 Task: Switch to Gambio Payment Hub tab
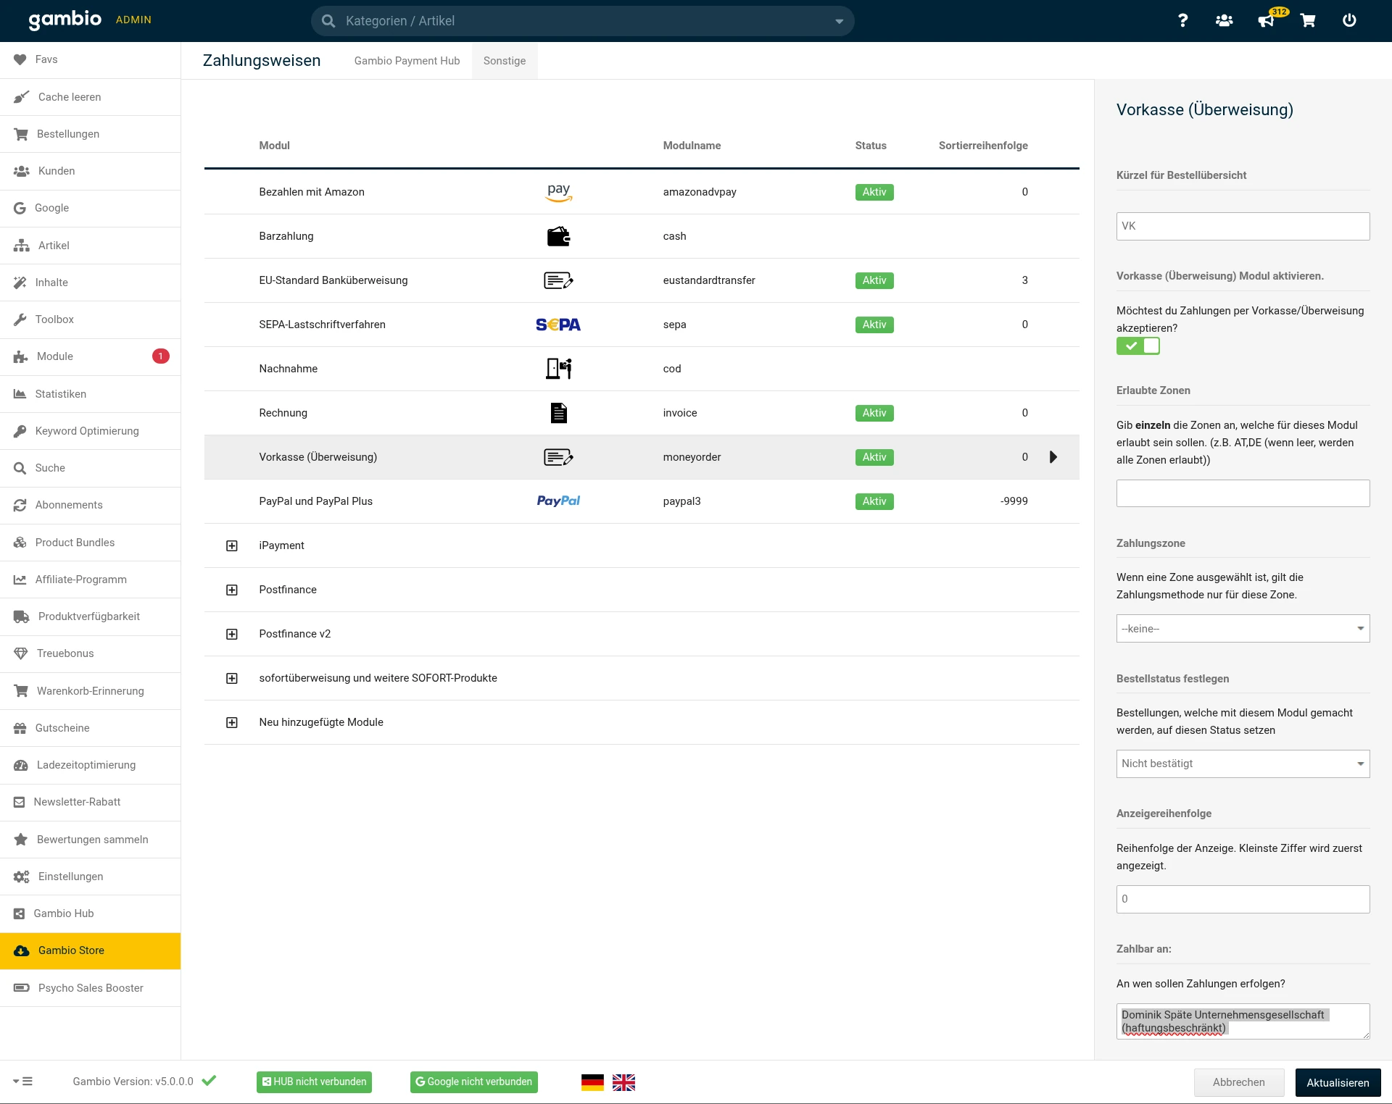click(407, 61)
